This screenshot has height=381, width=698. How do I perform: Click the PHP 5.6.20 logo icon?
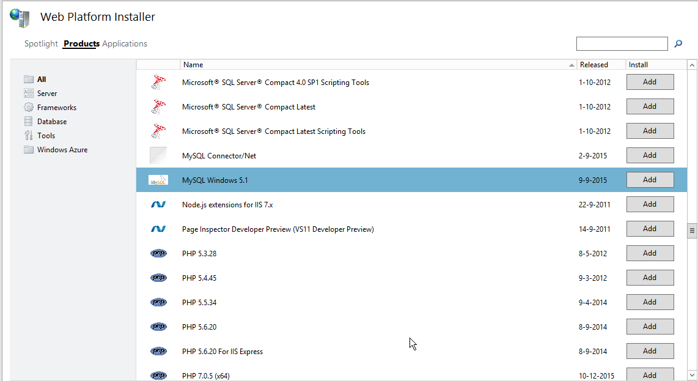point(158,327)
